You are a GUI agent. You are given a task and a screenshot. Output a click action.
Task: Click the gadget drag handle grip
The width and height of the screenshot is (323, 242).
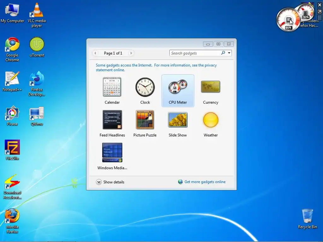point(320,18)
